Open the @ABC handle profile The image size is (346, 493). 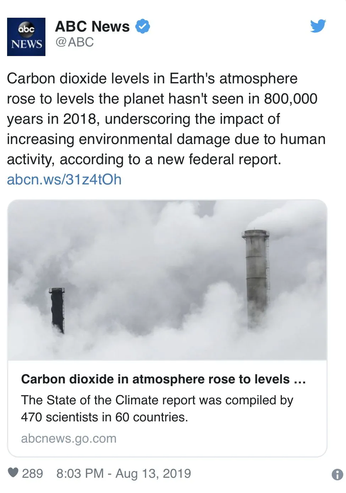(x=75, y=42)
